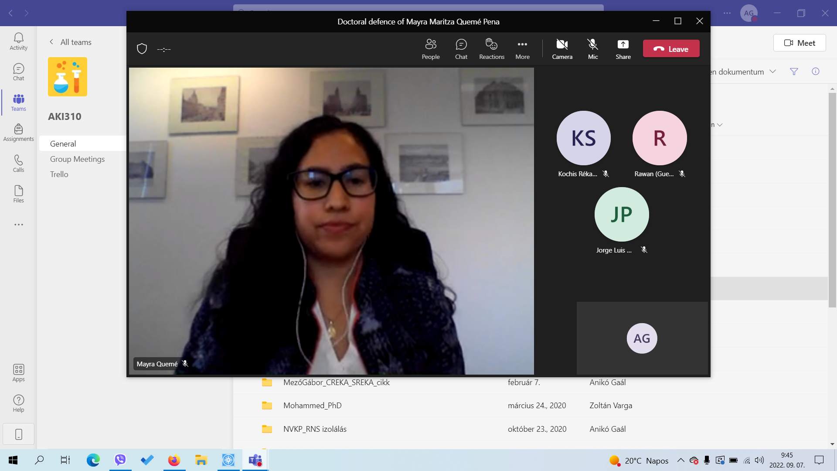Open Calls in left sidebar
Screen dimensions: 837x471
tap(18, 163)
